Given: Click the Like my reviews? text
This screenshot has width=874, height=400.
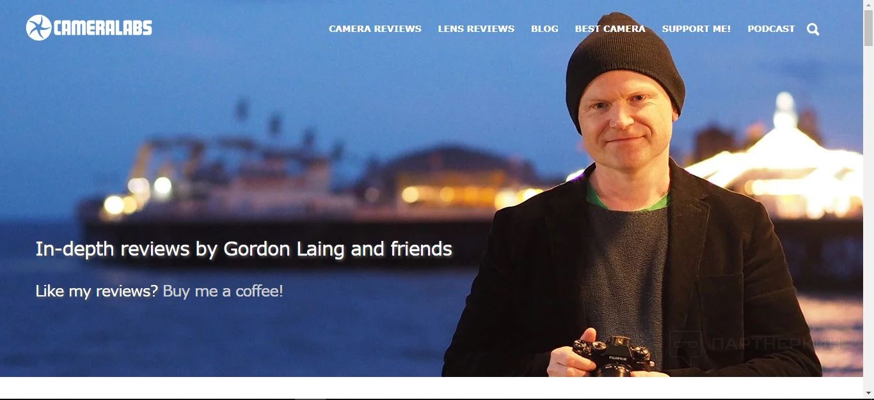Looking at the screenshot, I should click(97, 291).
